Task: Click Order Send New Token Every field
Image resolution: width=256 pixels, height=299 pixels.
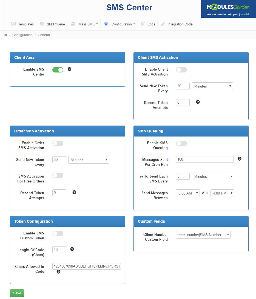Action: click(x=59, y=159)
